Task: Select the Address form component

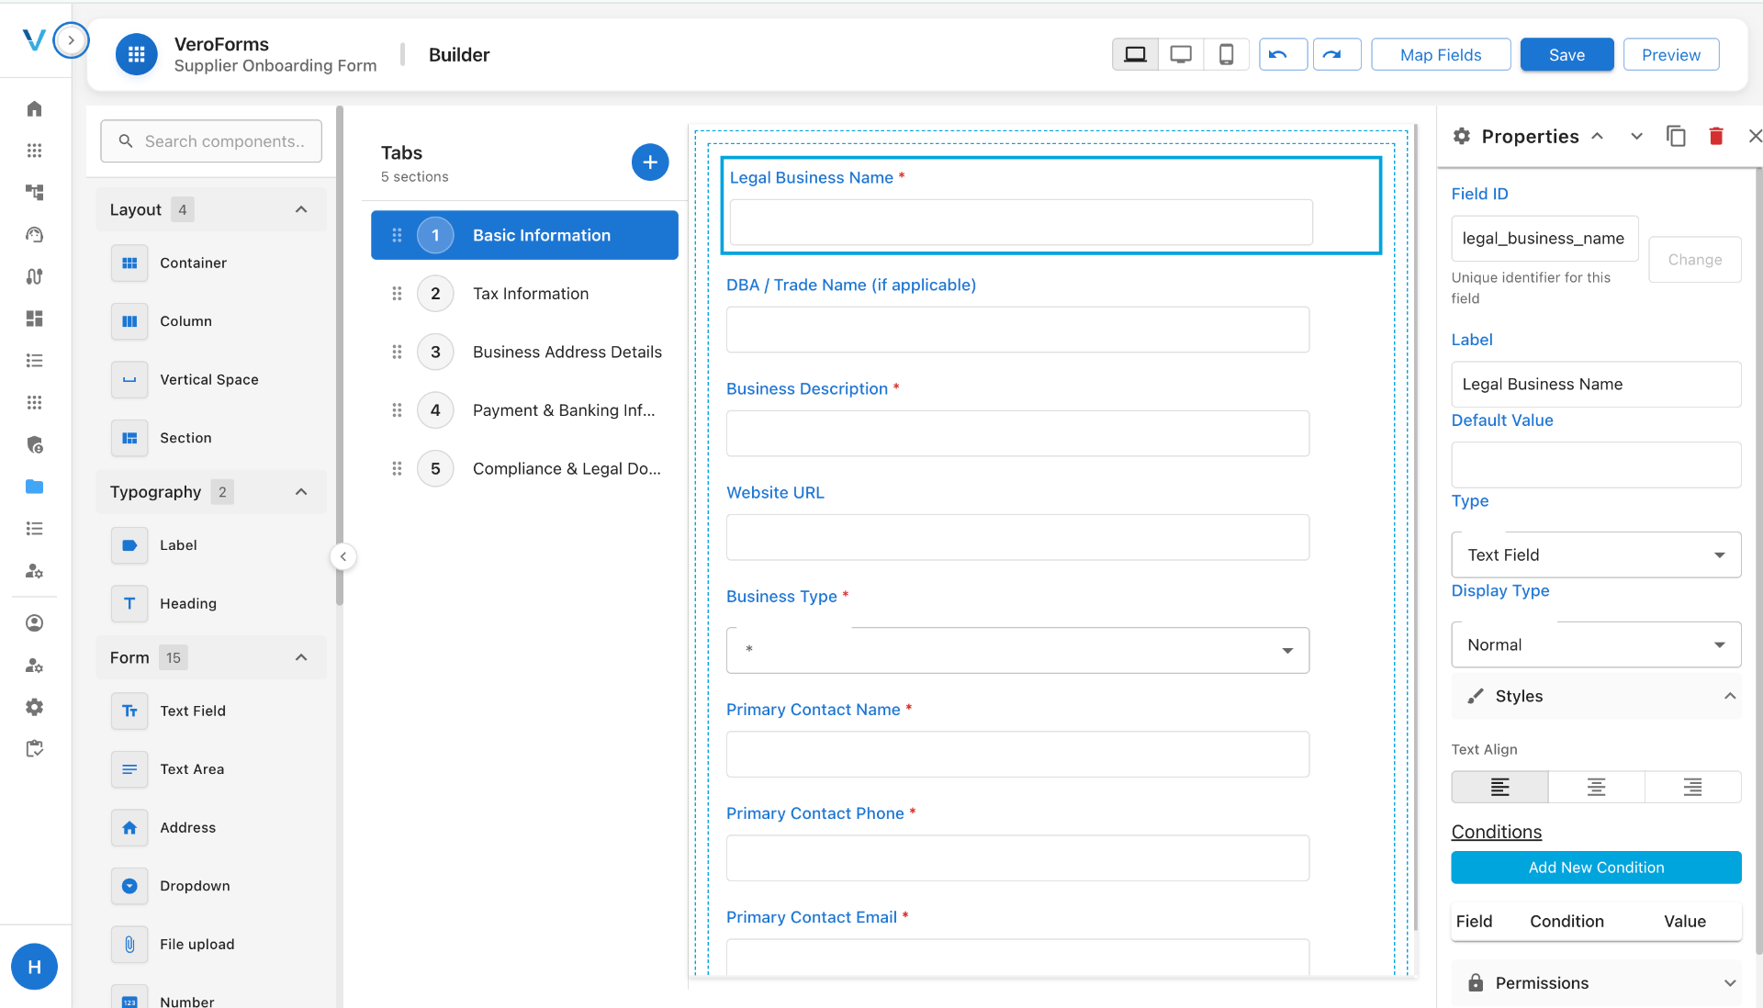Action: pyautogui.click(x=211, y=827)
